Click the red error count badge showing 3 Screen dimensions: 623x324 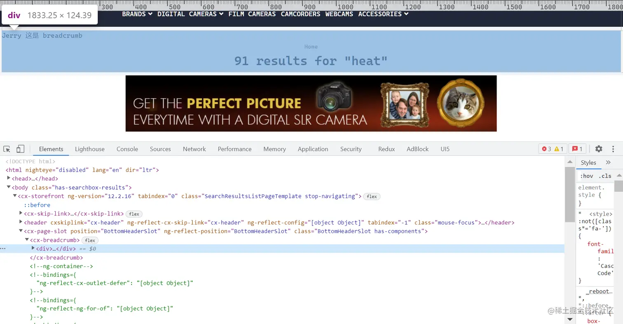pyautogui.click(x=547, y=149)
